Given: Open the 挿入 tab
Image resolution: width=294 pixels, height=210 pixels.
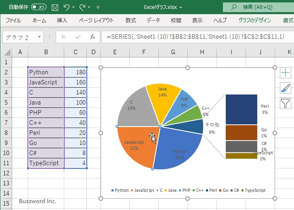Looking at the screenshot, I should coord(62,20).
